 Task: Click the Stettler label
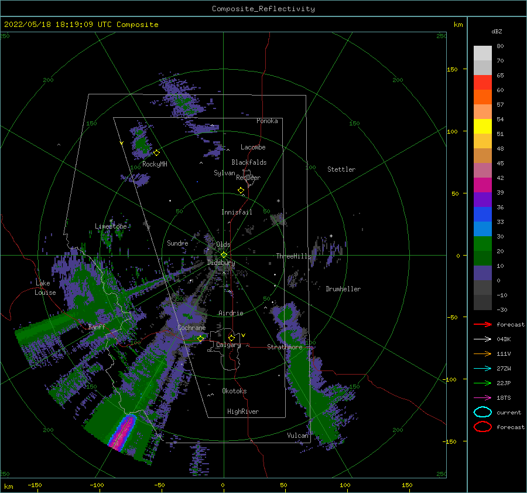point(341,169)
